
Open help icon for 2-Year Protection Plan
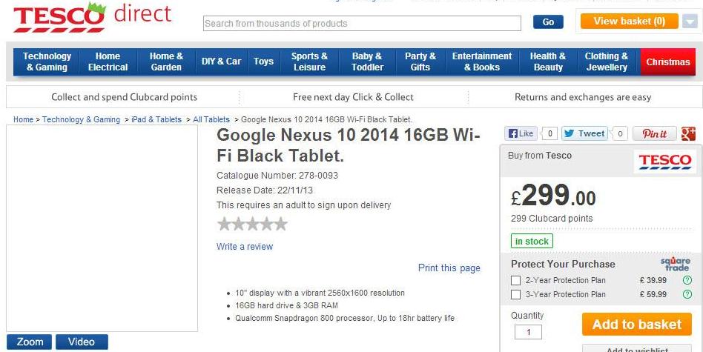687,280
